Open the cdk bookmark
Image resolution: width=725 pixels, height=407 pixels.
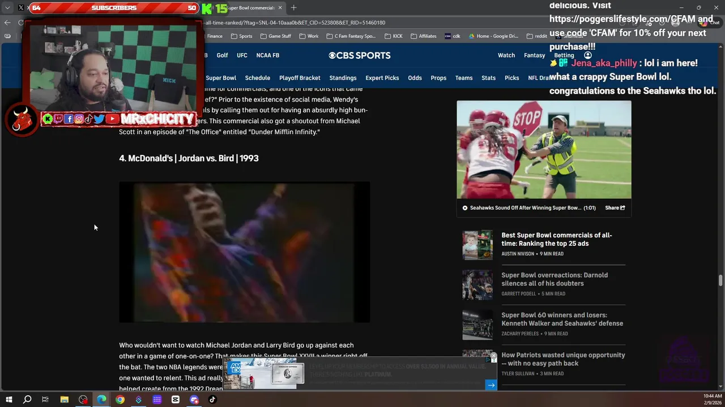(453, 36)
